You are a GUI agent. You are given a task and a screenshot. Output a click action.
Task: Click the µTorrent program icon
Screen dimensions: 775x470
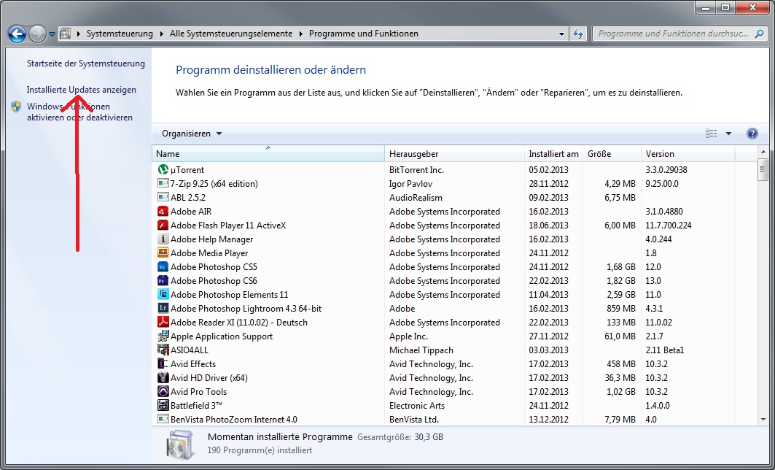click(x=163, y=170)
